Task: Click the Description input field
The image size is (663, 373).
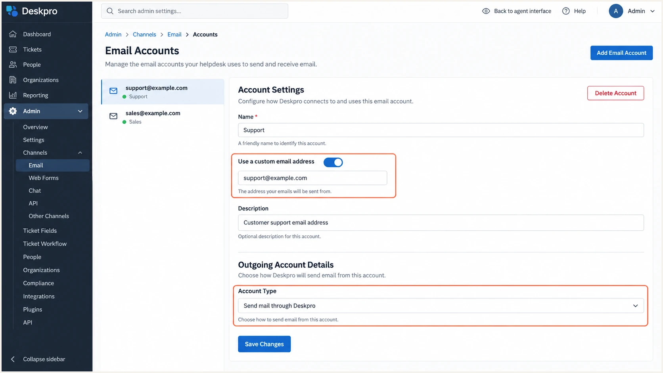Action: [x=441, y=222]
